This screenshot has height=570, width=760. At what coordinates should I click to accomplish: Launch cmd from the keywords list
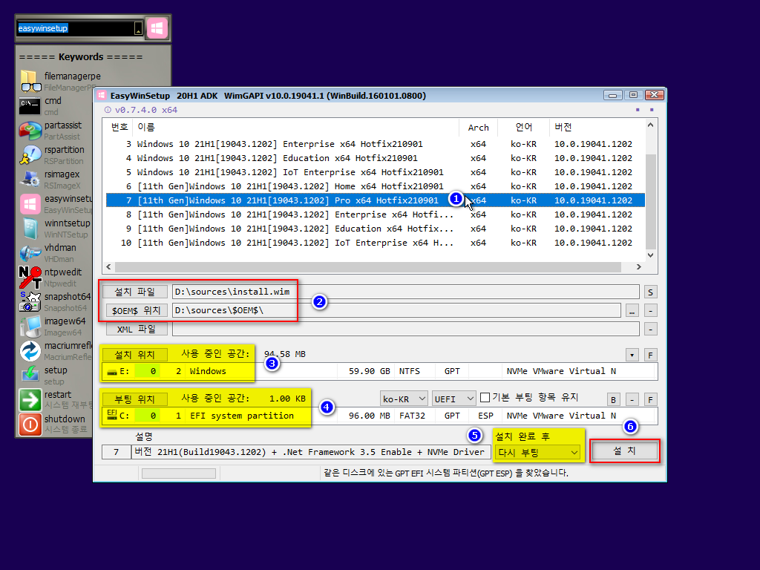30,105
